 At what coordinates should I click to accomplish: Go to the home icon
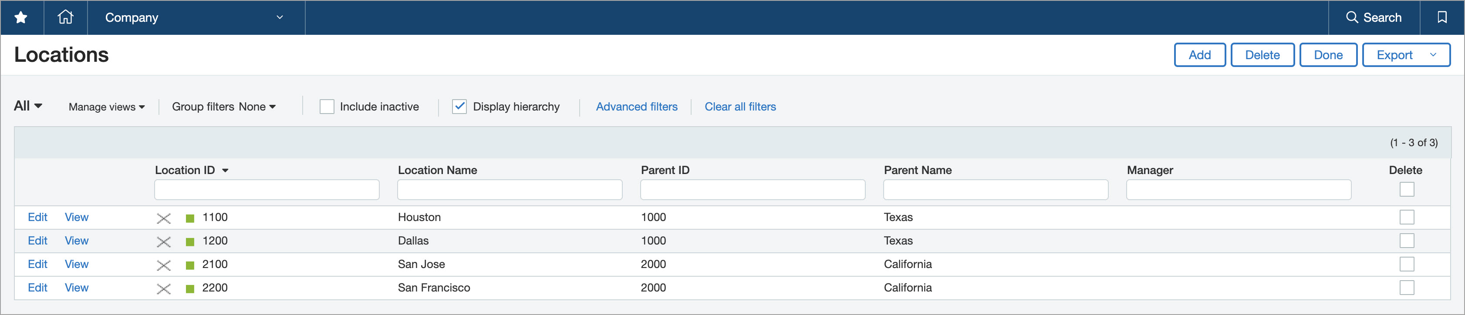(x=65, y=17)
